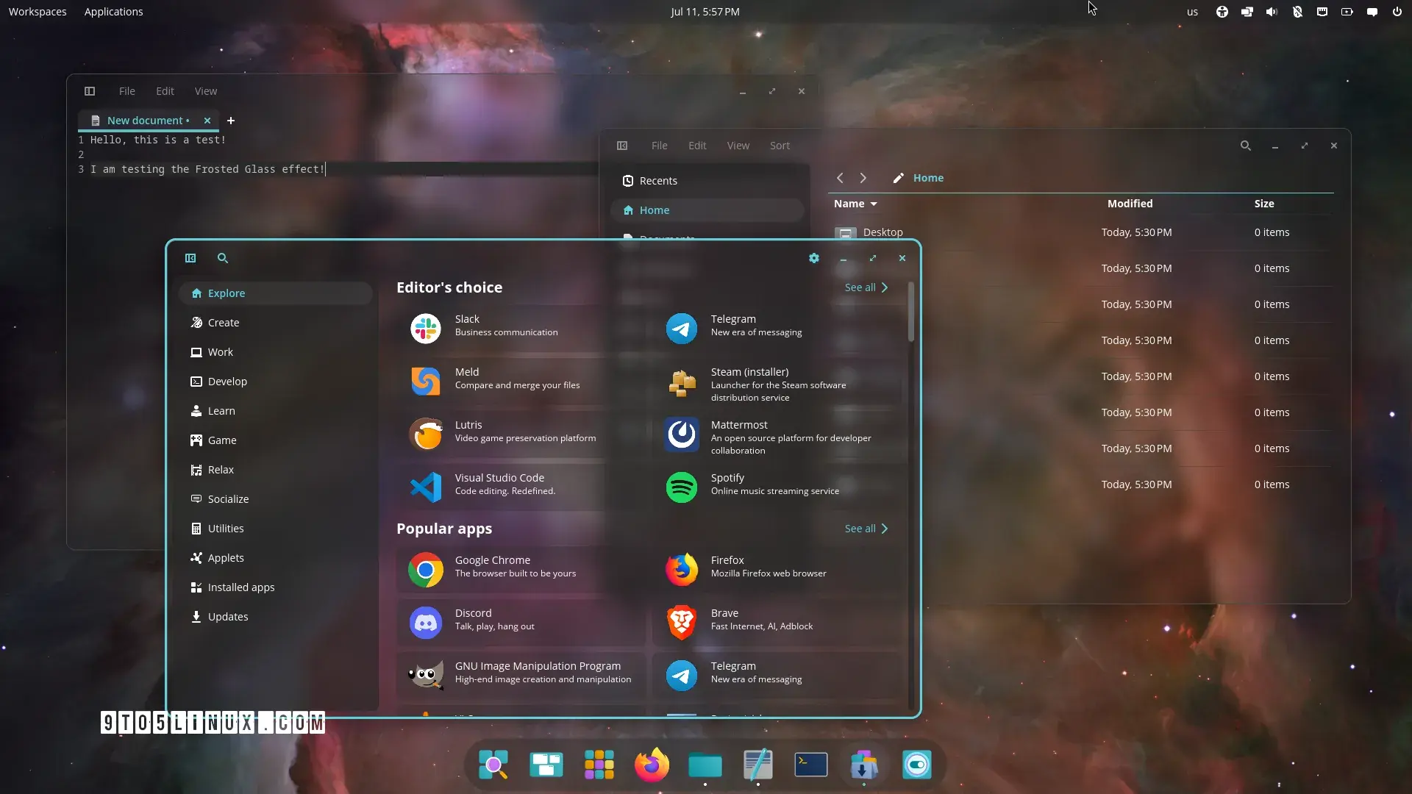Toggle sidebar in the text editor window

pyautogui.click(x=90, y=91)
